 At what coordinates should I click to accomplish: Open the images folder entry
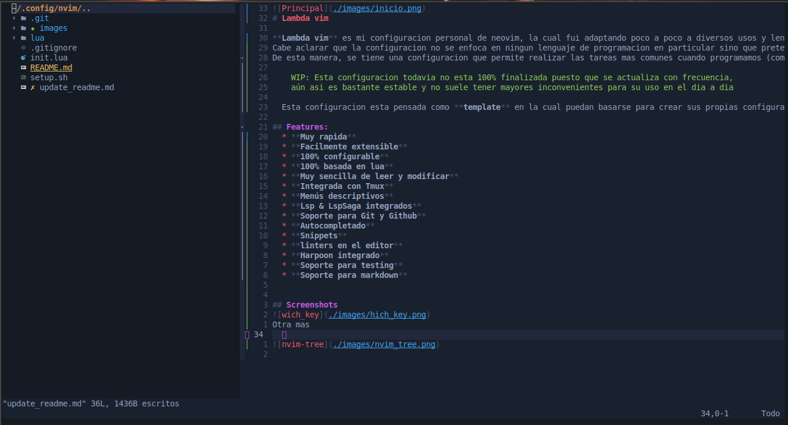coord(54,28)
